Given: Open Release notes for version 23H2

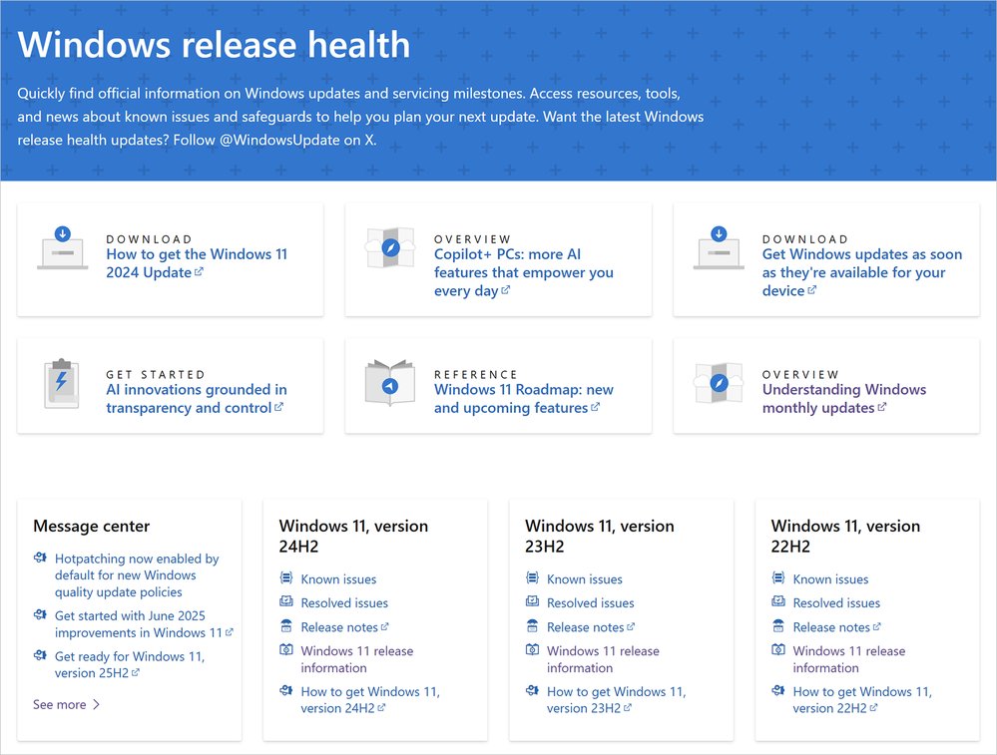Looking at the screenshot, I should click(x=590, y=627).
